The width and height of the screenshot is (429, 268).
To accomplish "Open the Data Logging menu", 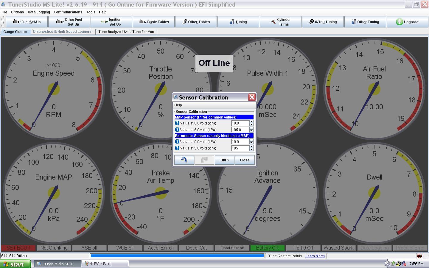I will coord(39,12).
